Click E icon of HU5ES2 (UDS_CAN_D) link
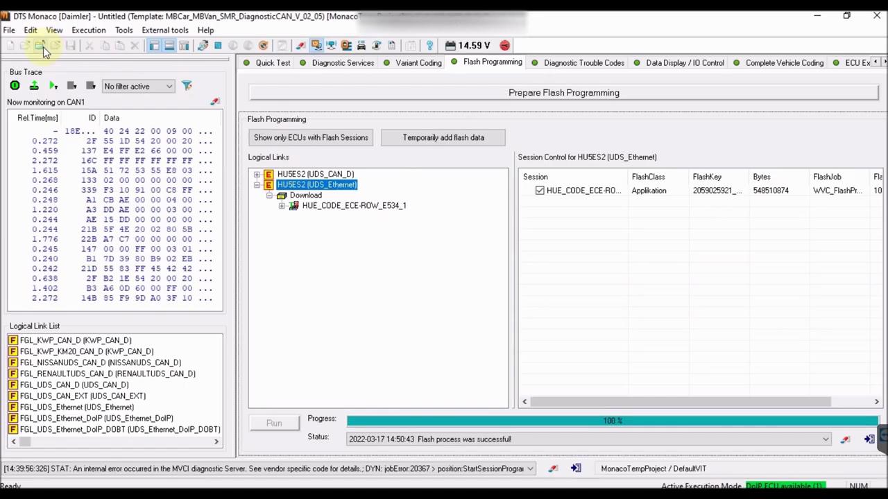Viewport: 888px width, 499px height. click(268, 175)
